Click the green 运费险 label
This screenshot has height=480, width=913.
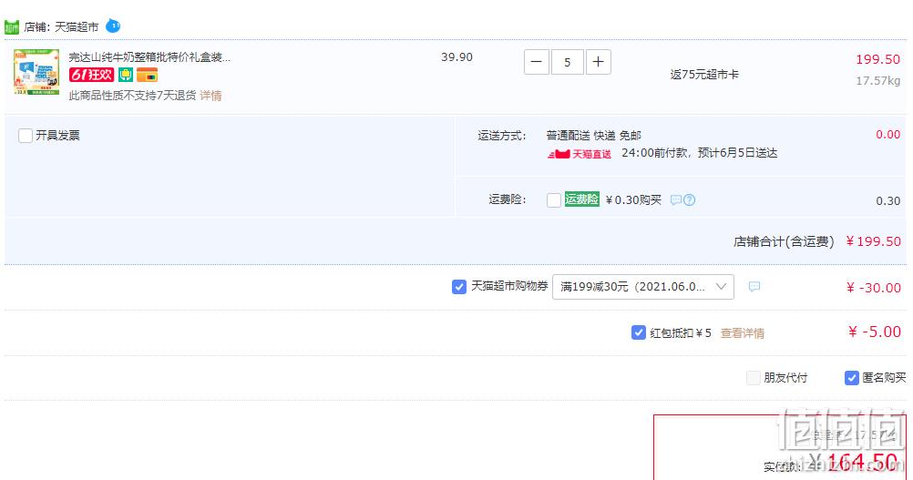click(x=581, y=199)
